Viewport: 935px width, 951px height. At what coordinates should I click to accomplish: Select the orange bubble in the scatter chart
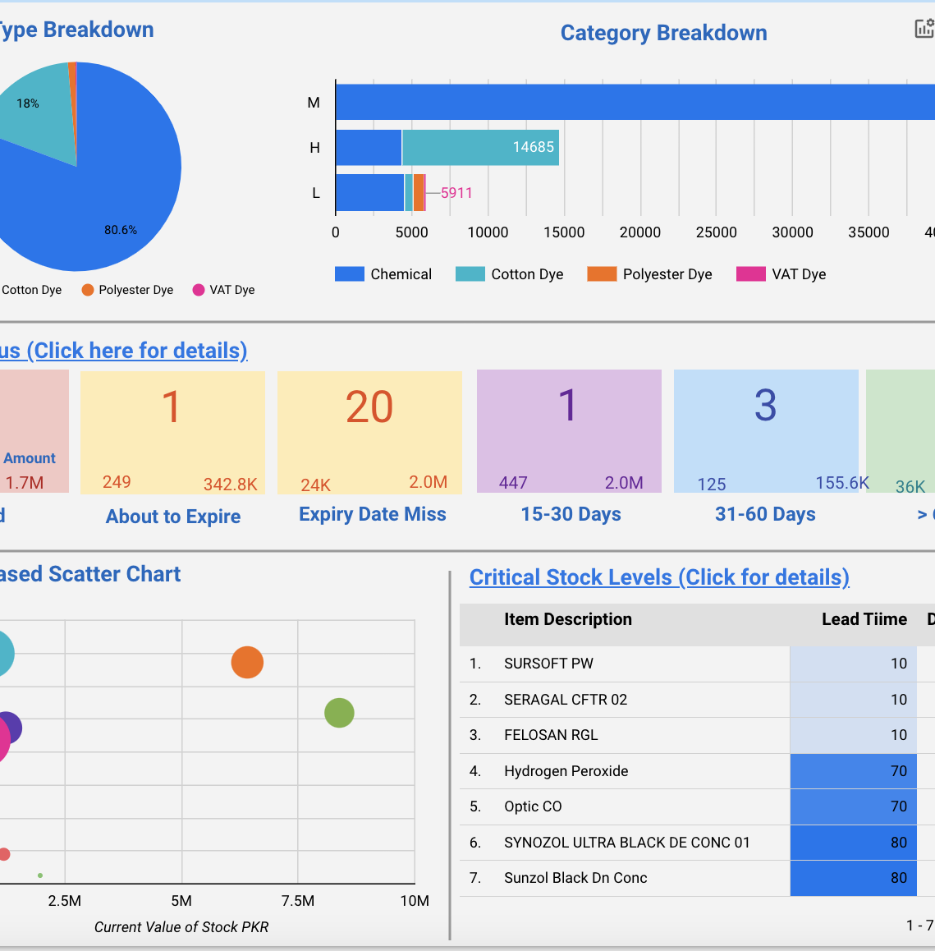[x=247, y=664]
